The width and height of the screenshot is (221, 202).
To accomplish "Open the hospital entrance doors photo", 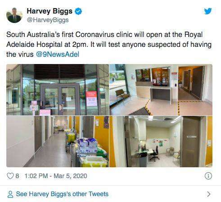I will [x=58, y=90].
